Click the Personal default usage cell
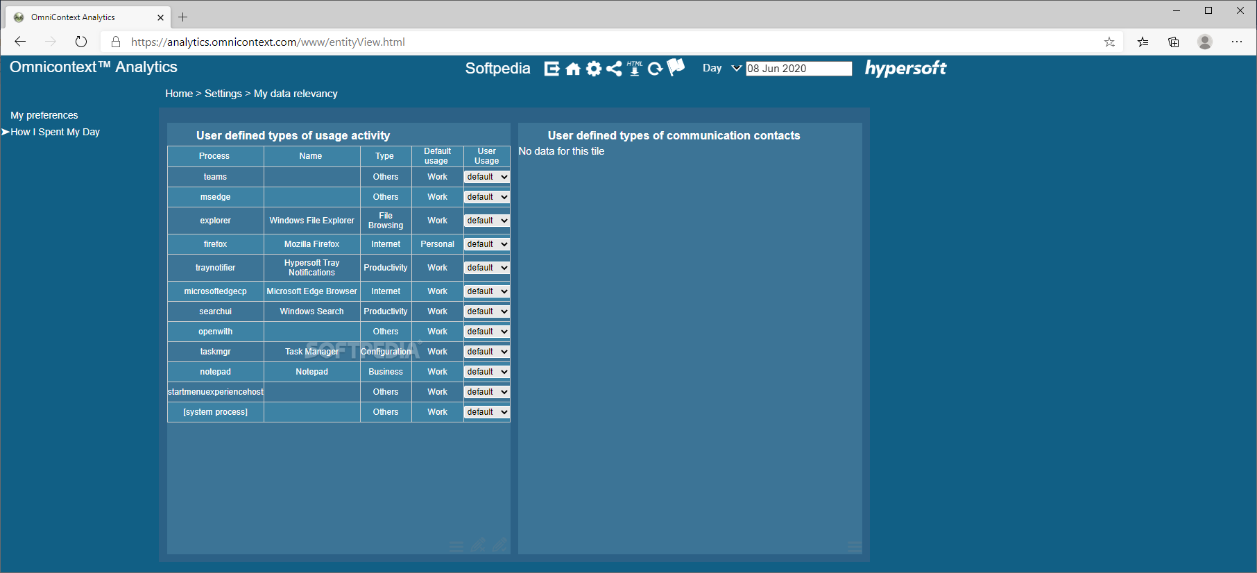This screenshot has width=1257, height=573. (437, 244)
